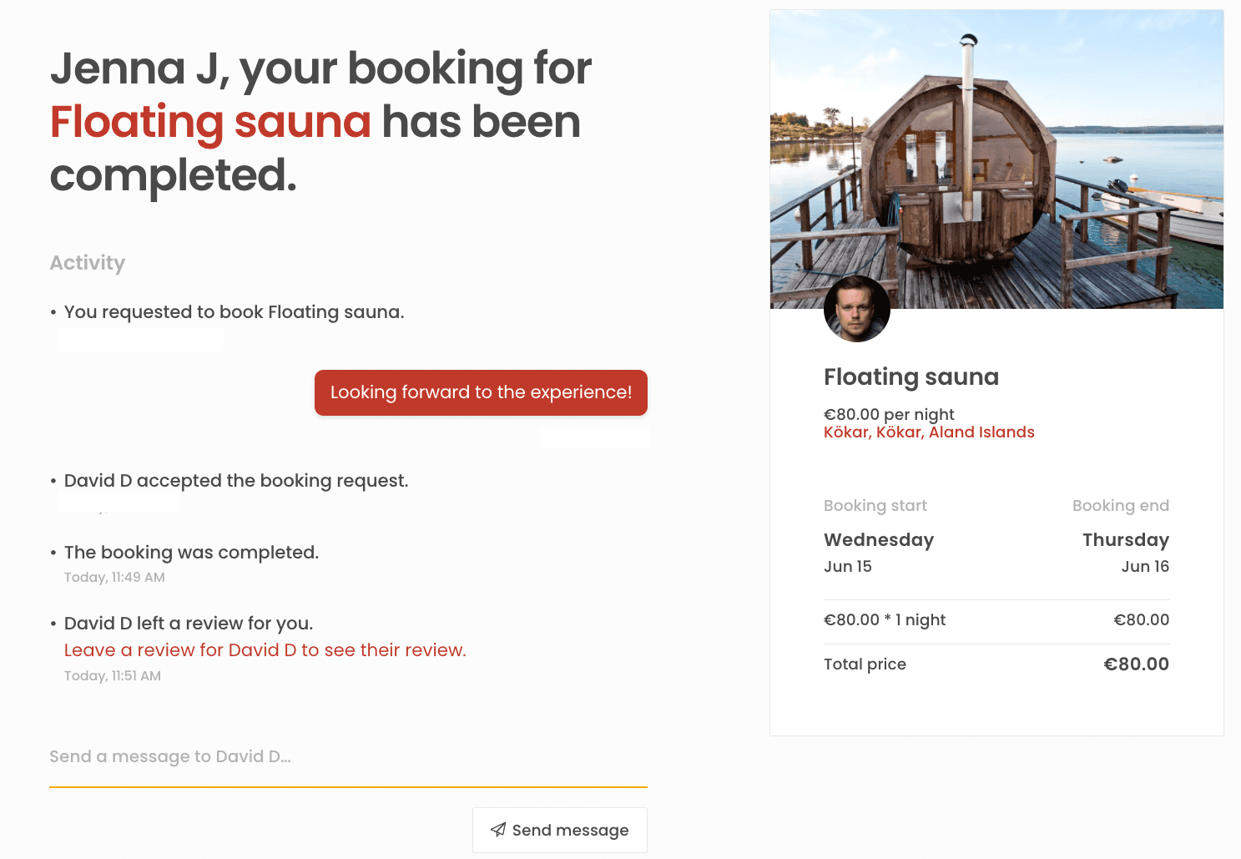
Task: Click the 'You requested to book Floating sauna' entry
Action: pyautogui.click(x=234, y=312)
